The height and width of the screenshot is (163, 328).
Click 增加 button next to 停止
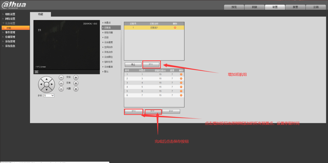point(151,65)
